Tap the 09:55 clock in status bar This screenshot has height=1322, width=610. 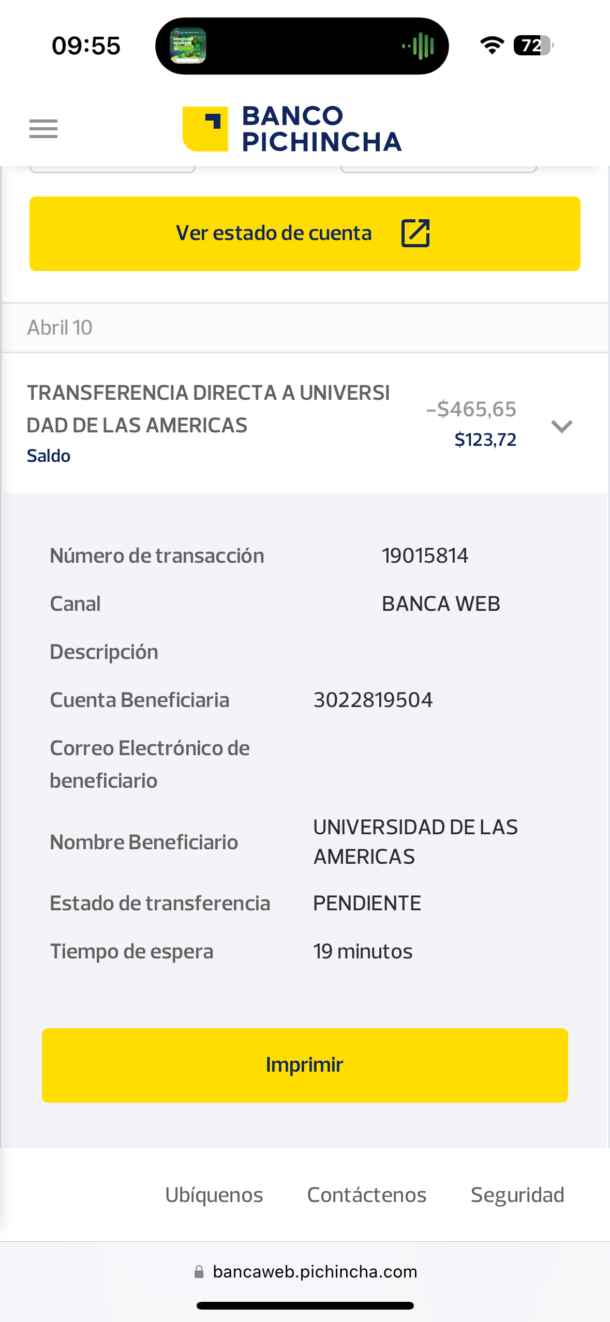[x=86, y=46]
